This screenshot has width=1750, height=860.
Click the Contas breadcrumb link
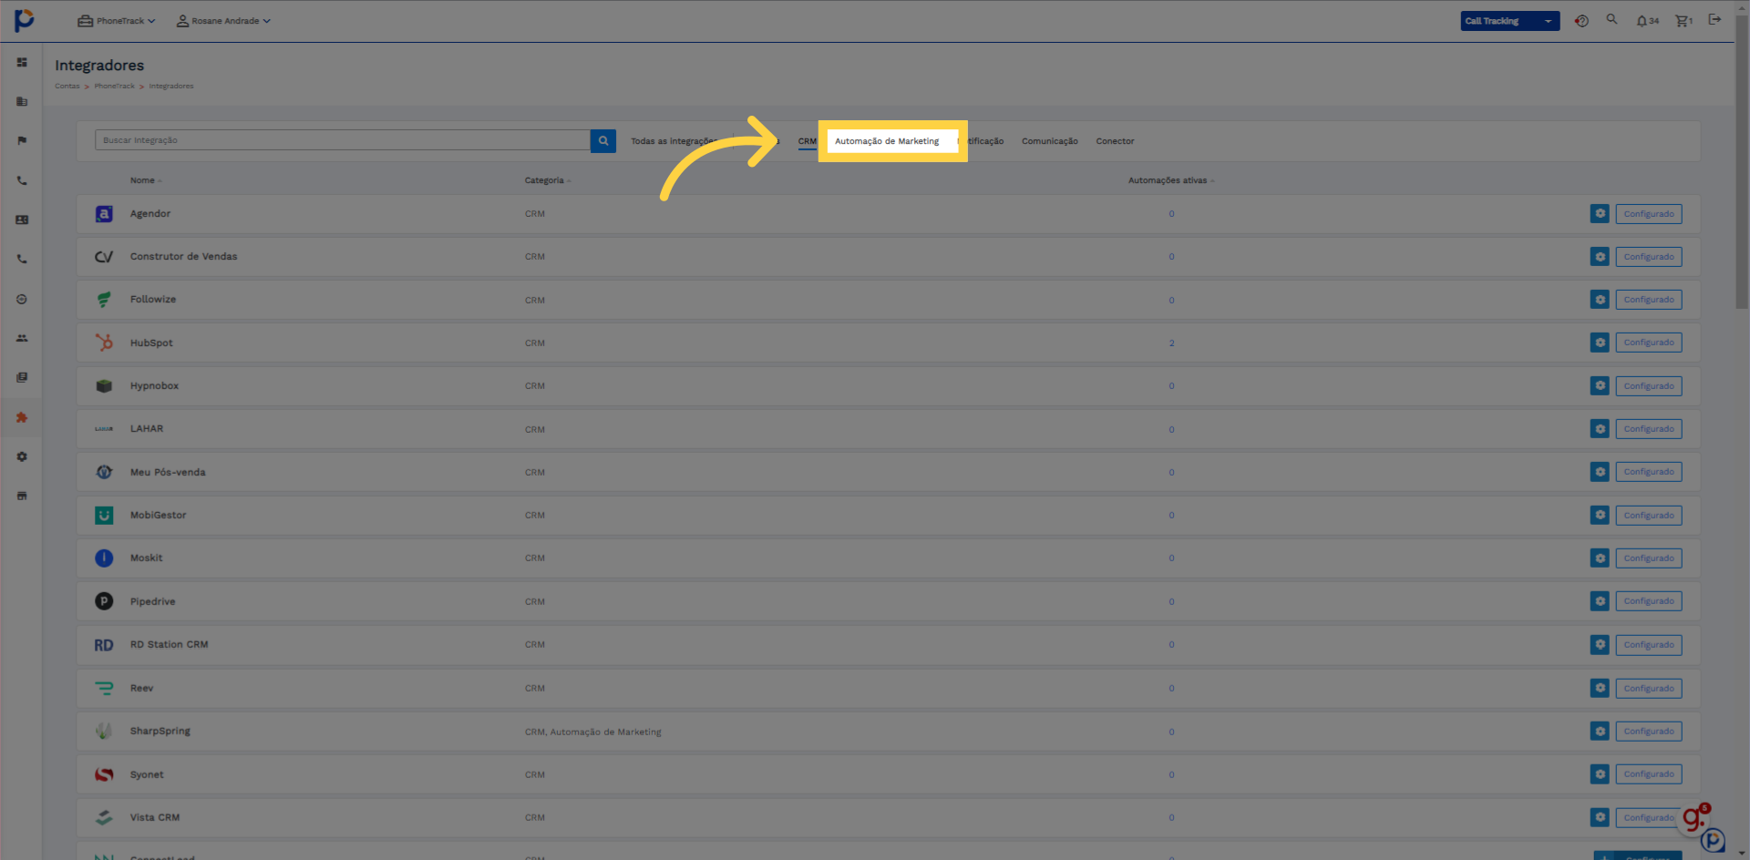67,87
